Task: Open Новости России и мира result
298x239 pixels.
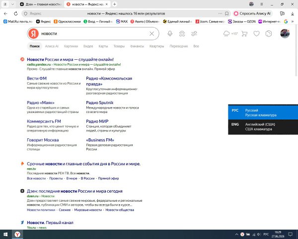Action: tap(71, 59)
